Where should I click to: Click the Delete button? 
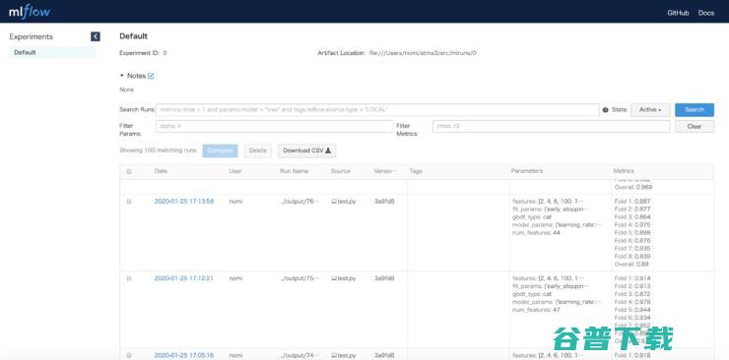[x=257, y=150]
